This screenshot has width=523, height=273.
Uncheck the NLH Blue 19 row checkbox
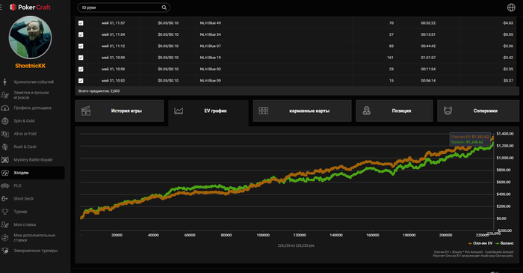(81, 58)
